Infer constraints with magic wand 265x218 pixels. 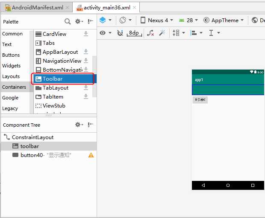(x=162, y=33)
